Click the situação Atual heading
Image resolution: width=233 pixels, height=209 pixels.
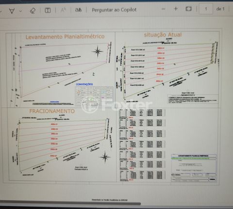[163, 35]
